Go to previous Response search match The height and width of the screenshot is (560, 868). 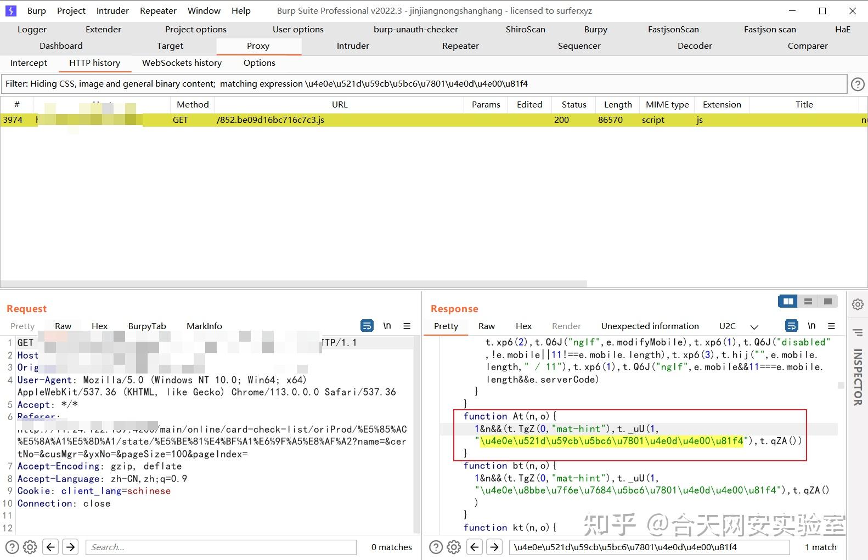[475, 547]
